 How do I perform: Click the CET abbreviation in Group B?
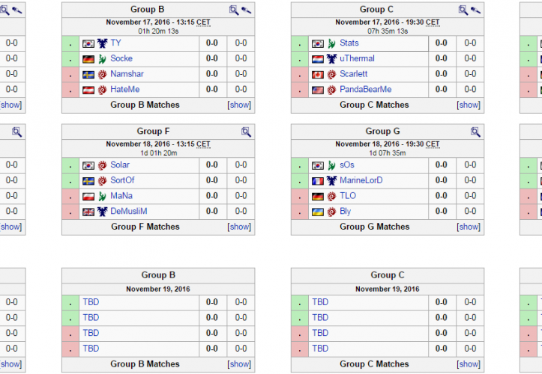tap(203, 22)
